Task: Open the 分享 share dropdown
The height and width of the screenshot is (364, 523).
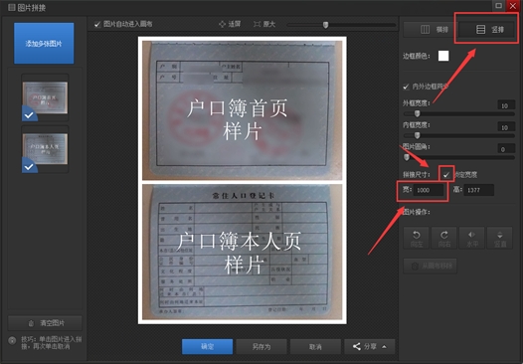Action: pyautogui.click(x=370, y=347)
